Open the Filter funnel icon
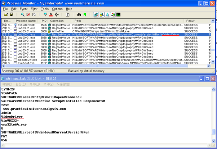217x149 pixels. 45,14
